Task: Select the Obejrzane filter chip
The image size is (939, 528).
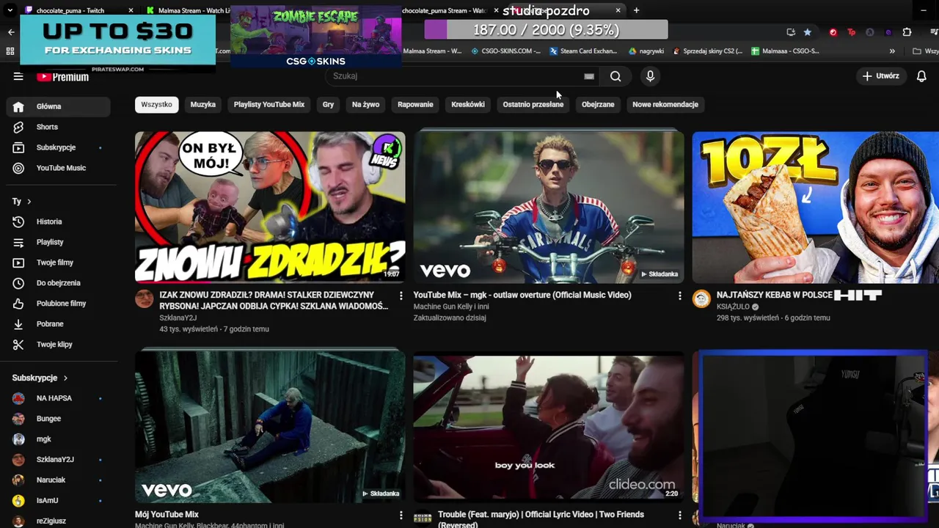Action: tap(598, 104)
